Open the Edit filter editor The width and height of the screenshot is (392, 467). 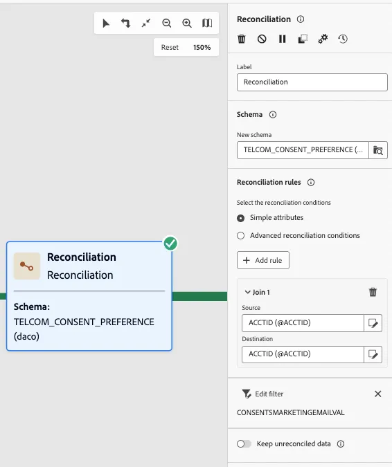pyautogui.click(x=262, y=394)
